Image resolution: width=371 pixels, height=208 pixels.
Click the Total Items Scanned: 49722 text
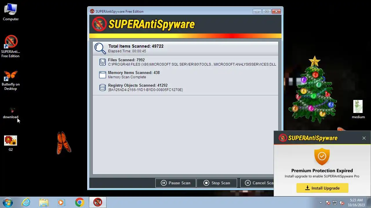tap(136, 46)
